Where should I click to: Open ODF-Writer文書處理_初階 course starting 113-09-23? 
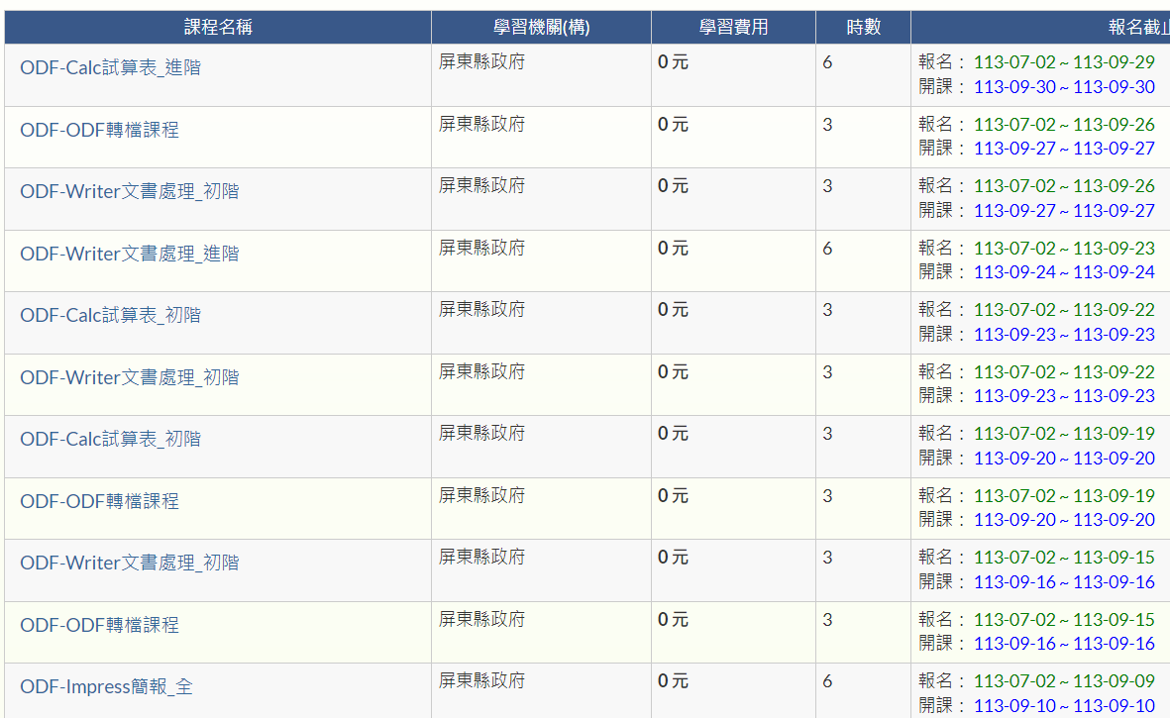130,377
